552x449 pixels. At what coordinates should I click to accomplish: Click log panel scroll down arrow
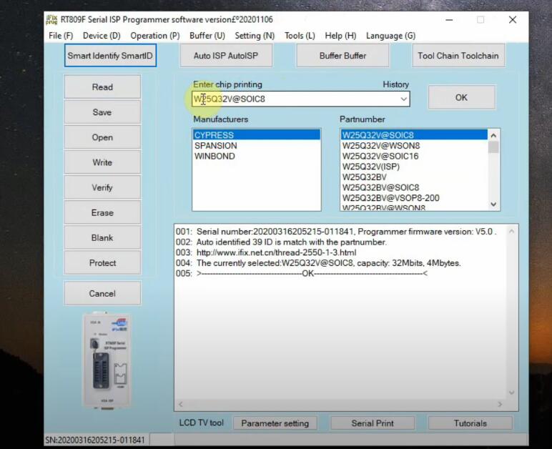(x=511, y=393)
